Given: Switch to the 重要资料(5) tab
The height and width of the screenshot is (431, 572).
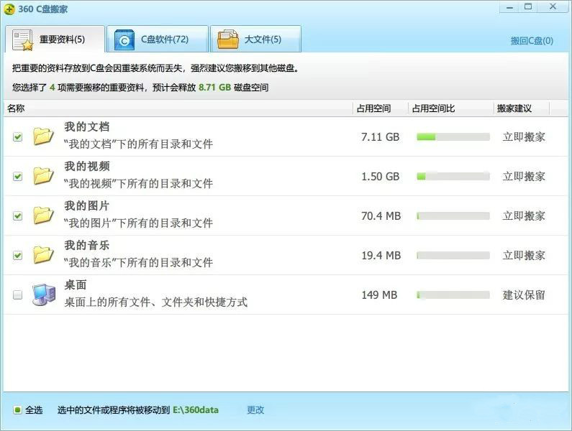Looking at the screenshot, I should pos(55,39).
